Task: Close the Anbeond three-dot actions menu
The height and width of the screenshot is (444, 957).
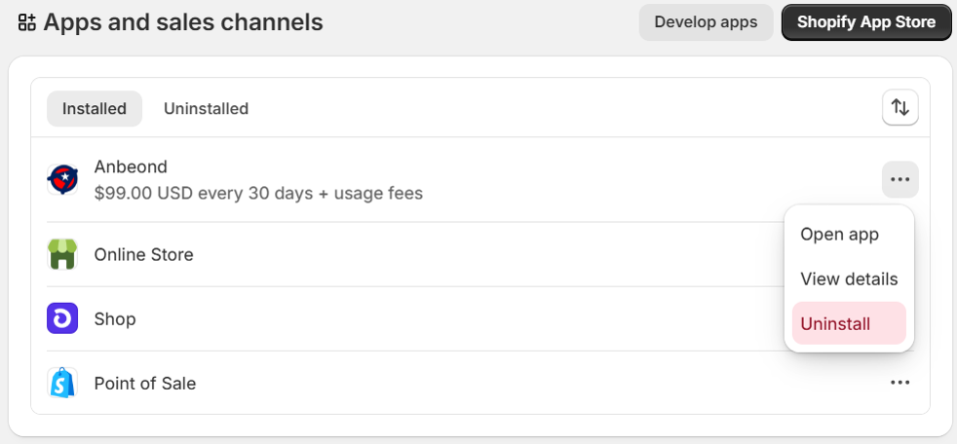Action: [x=900, y=179]
